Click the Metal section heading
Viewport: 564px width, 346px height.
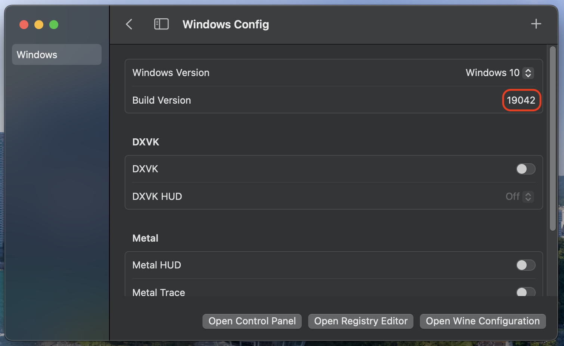pos(145,238)
